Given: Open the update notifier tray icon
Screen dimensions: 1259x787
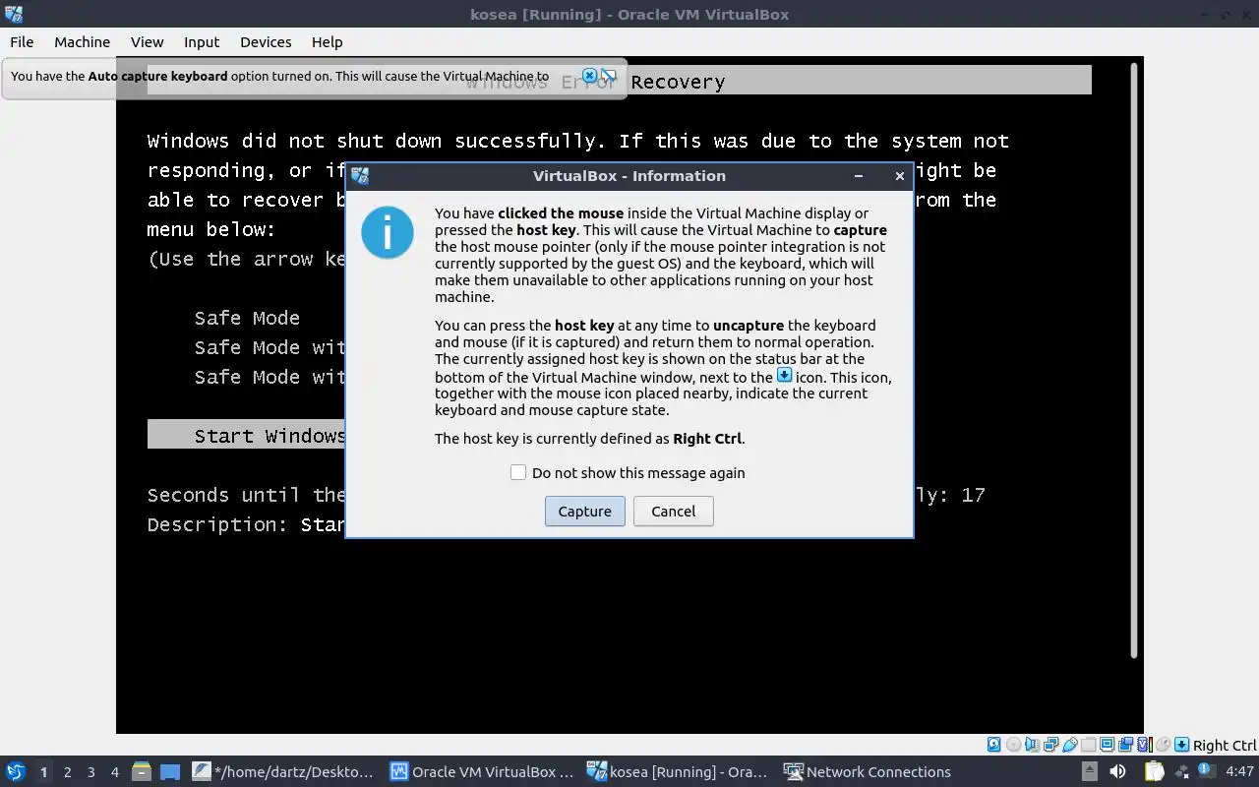Looking at the screenshot, I should (1207, 768).
